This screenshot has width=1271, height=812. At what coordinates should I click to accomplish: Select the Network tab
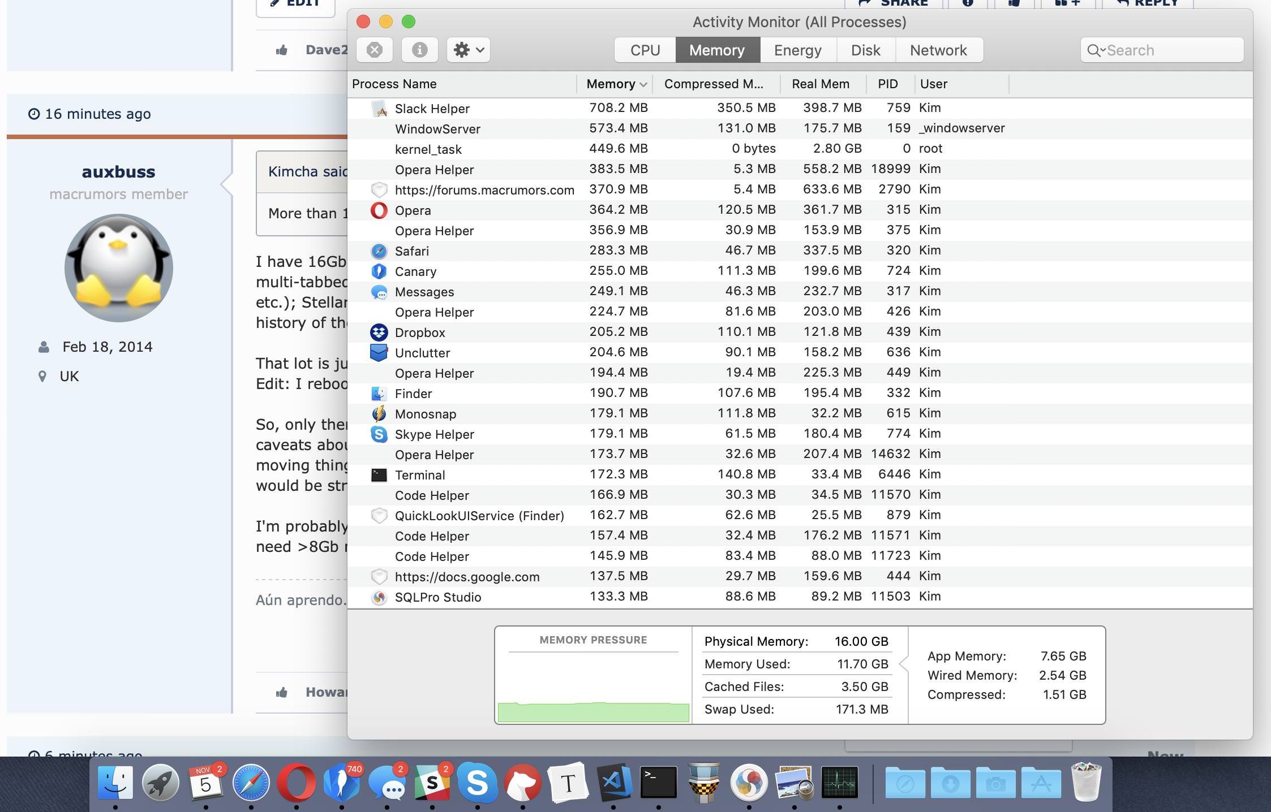tap(938, 50)
